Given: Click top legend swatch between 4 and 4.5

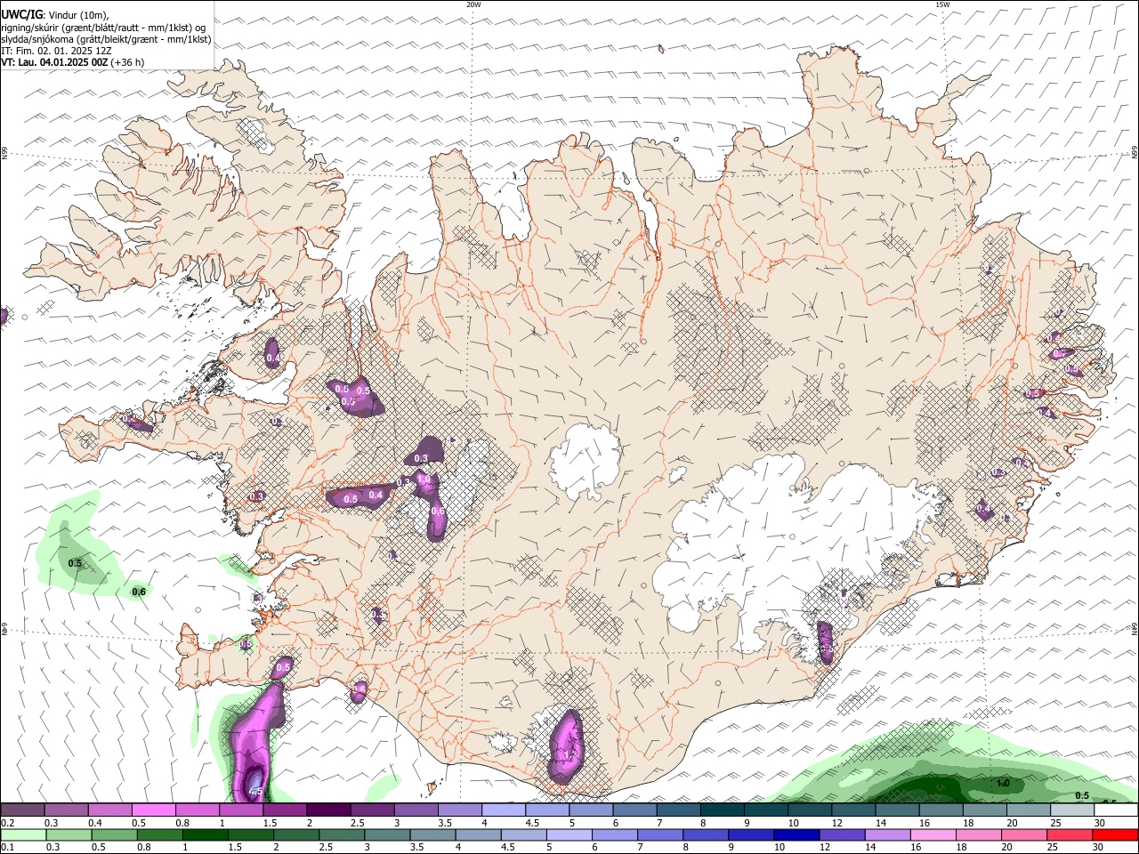Looking at the screenshot, I should 503,810.
